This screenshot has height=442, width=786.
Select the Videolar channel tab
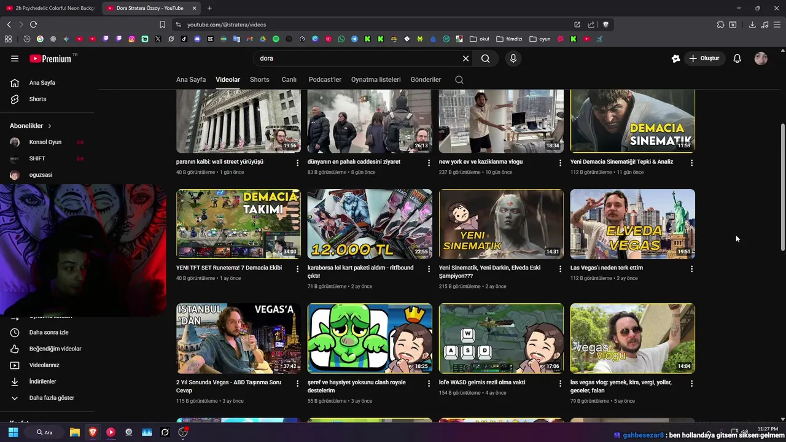click(x=228, y=80)
